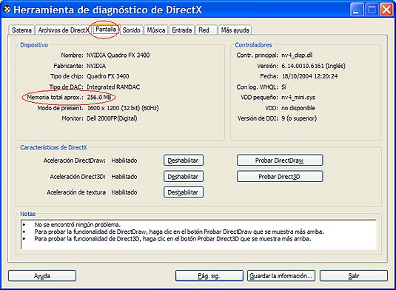Open help with the Ayuda button
396x290 pixels.
point(42,276)
